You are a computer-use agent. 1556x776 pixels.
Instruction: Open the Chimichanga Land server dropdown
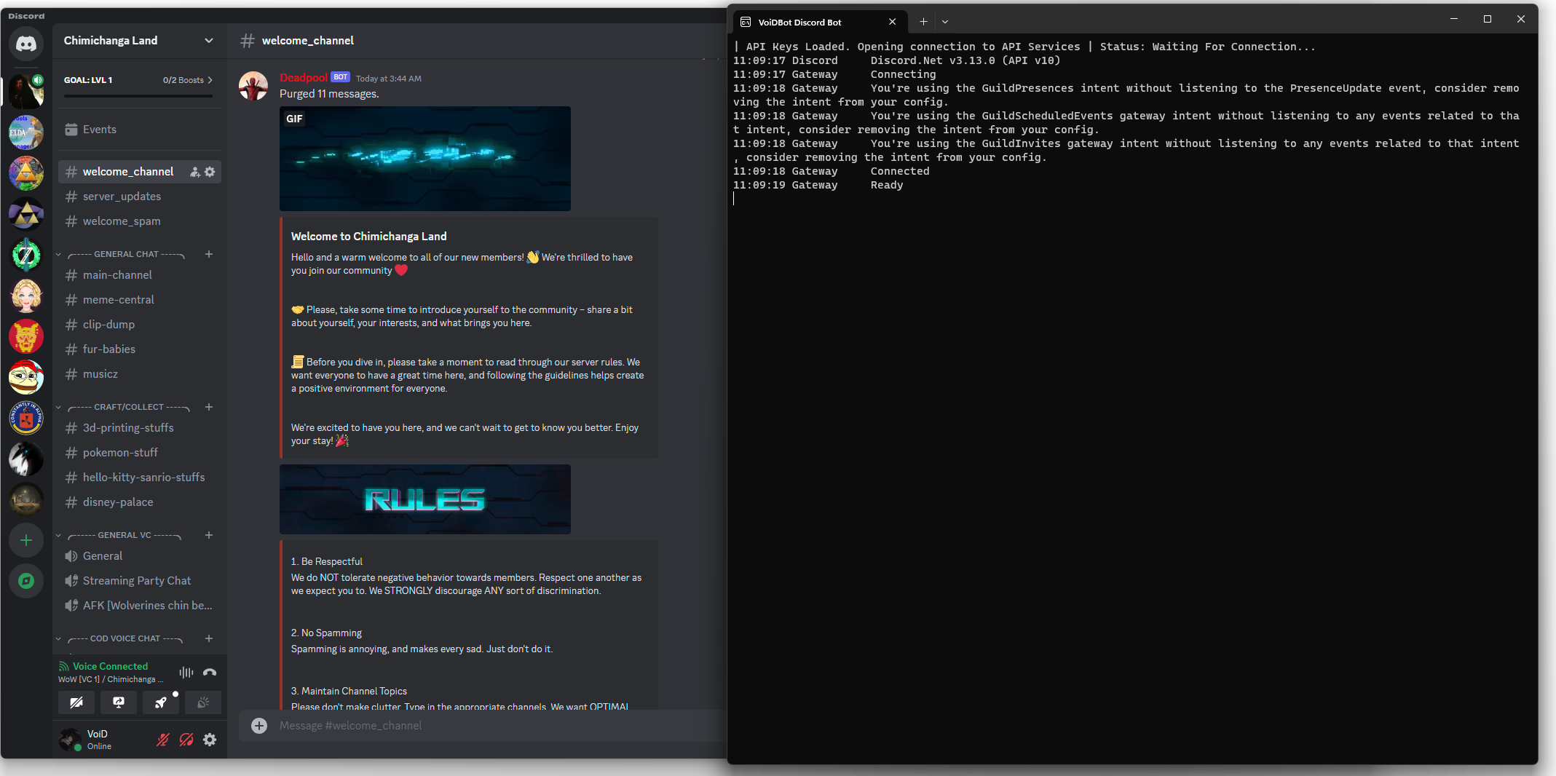209,41
